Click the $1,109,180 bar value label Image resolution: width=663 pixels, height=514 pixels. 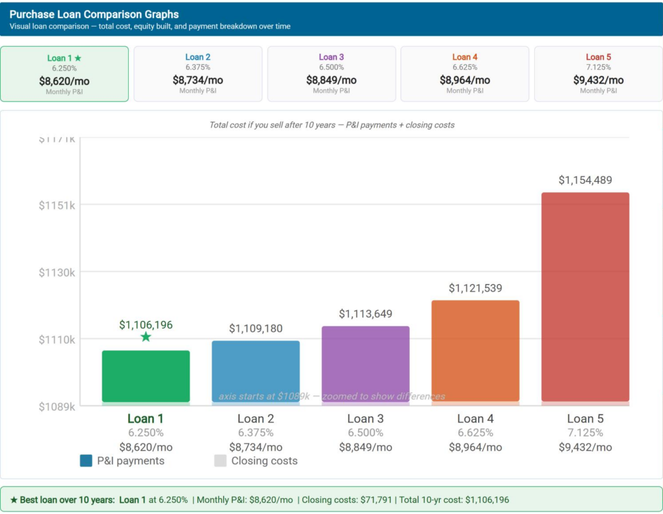pos(256,328)
